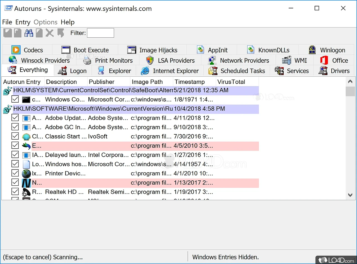Uncheck the Adobe Updater entry checkbox
Image resolution: width=357 pixels, height=264 pixels.
coord(15,118)
